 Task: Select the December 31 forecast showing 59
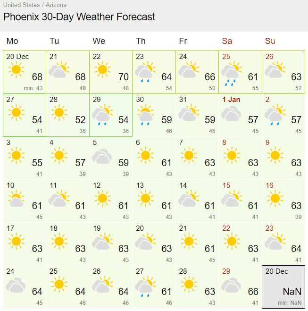(197, 115)
